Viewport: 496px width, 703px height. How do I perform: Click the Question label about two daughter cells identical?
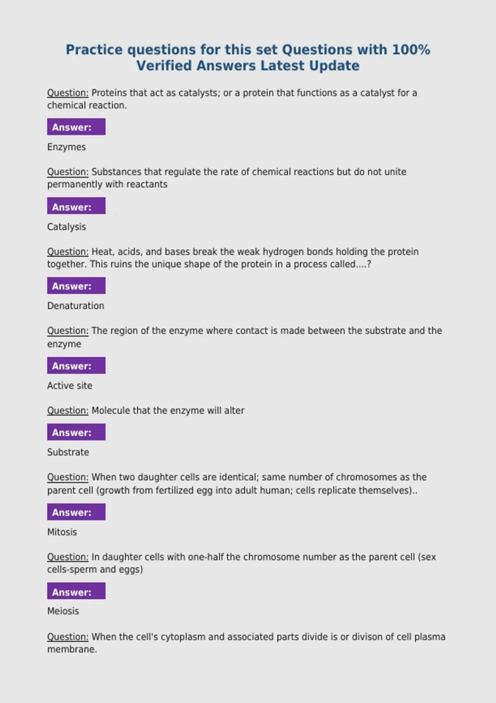(x=68, y=477)
